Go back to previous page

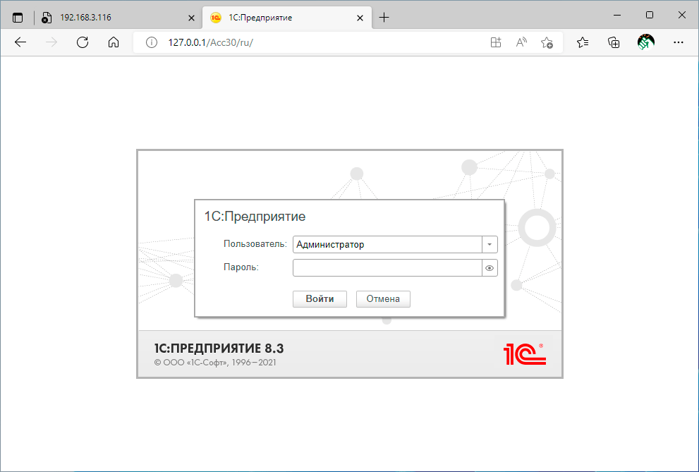coord(20,42)
